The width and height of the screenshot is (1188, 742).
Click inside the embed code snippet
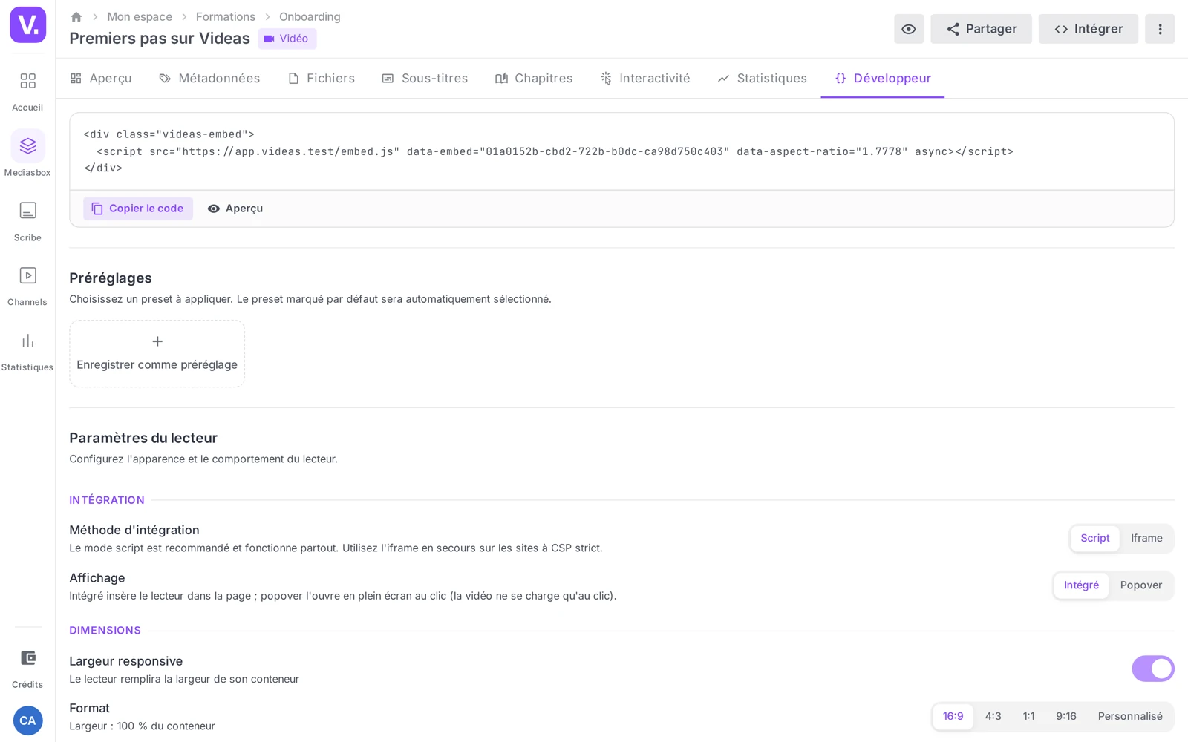tap(621, 151)
